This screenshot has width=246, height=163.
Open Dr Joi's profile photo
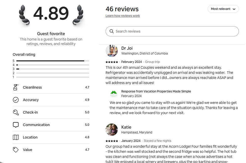[x=112, y=51]
